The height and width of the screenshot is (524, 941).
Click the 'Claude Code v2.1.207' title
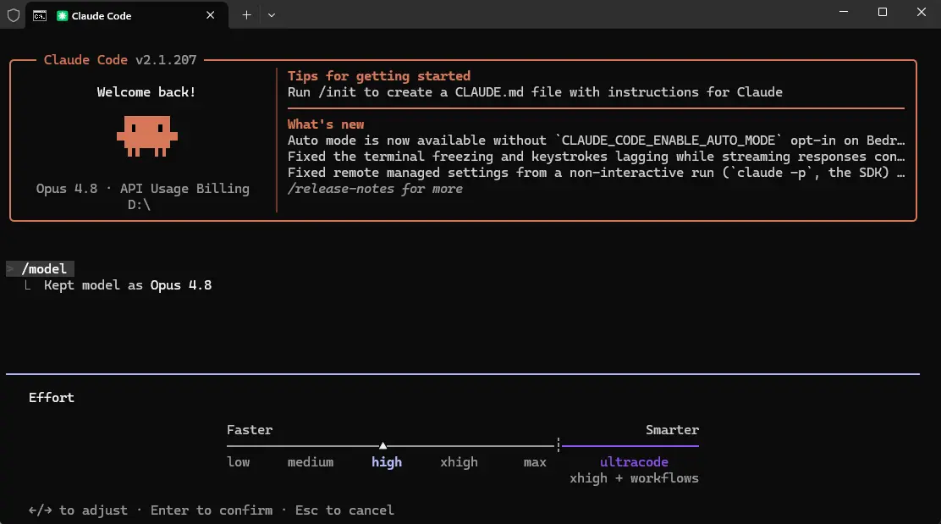tap(120, 60)
